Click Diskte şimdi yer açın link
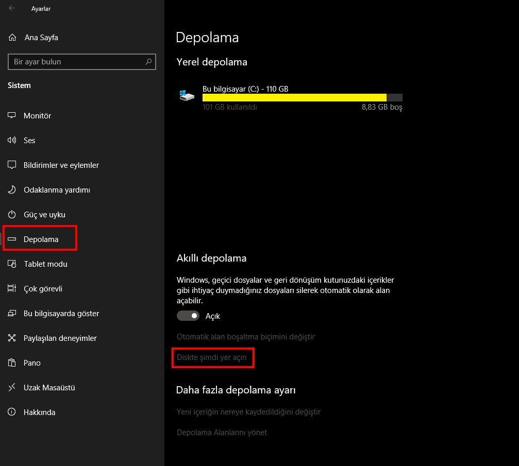 pos(212,357)
